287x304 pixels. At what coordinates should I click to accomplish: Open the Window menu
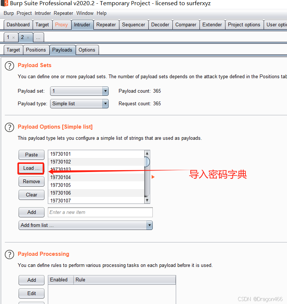click(85, 13)
